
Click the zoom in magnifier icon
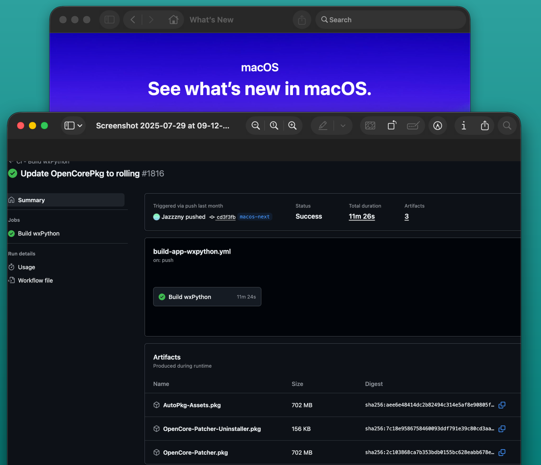292,126
